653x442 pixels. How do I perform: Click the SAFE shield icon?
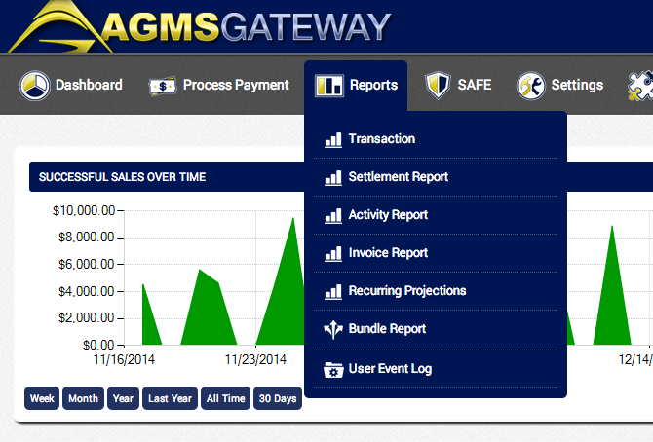tap(438, 86)
